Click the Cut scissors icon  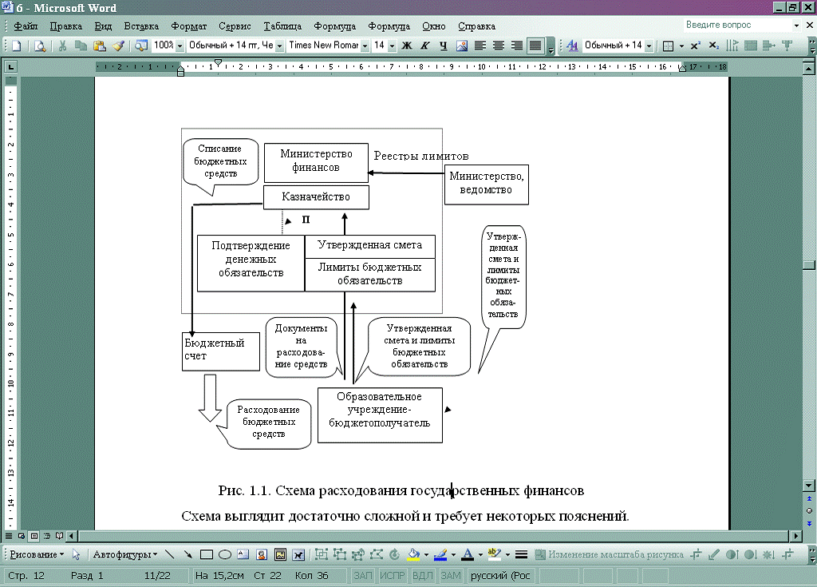tap(64, 46)
